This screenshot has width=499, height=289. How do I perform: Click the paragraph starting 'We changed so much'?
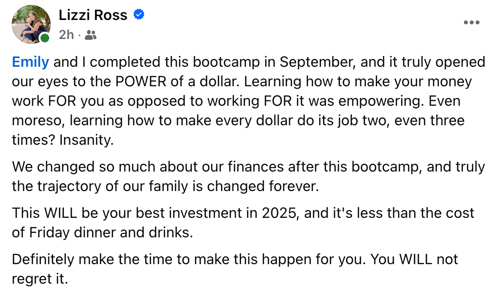(249, 176)
